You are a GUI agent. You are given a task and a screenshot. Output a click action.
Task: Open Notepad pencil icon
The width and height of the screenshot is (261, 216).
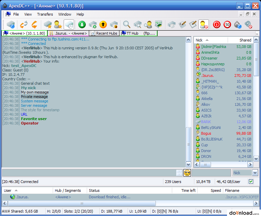193,24
